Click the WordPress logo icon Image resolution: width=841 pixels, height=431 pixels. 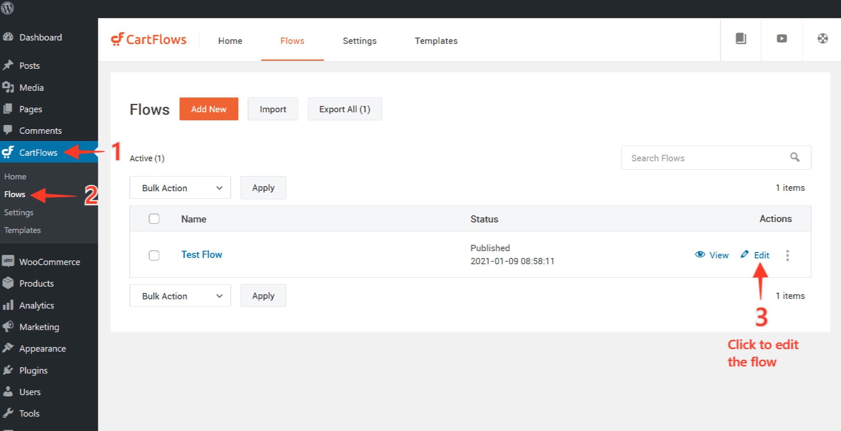click(x=8, y=8)
